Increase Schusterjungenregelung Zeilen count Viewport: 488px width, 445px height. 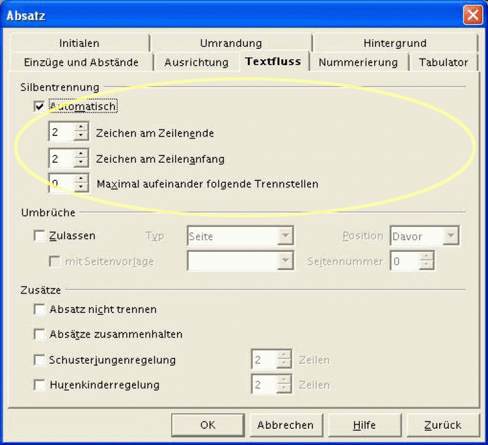tap(284, 355)
